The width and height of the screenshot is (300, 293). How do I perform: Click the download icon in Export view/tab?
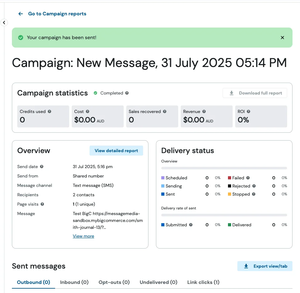[246, 266]
